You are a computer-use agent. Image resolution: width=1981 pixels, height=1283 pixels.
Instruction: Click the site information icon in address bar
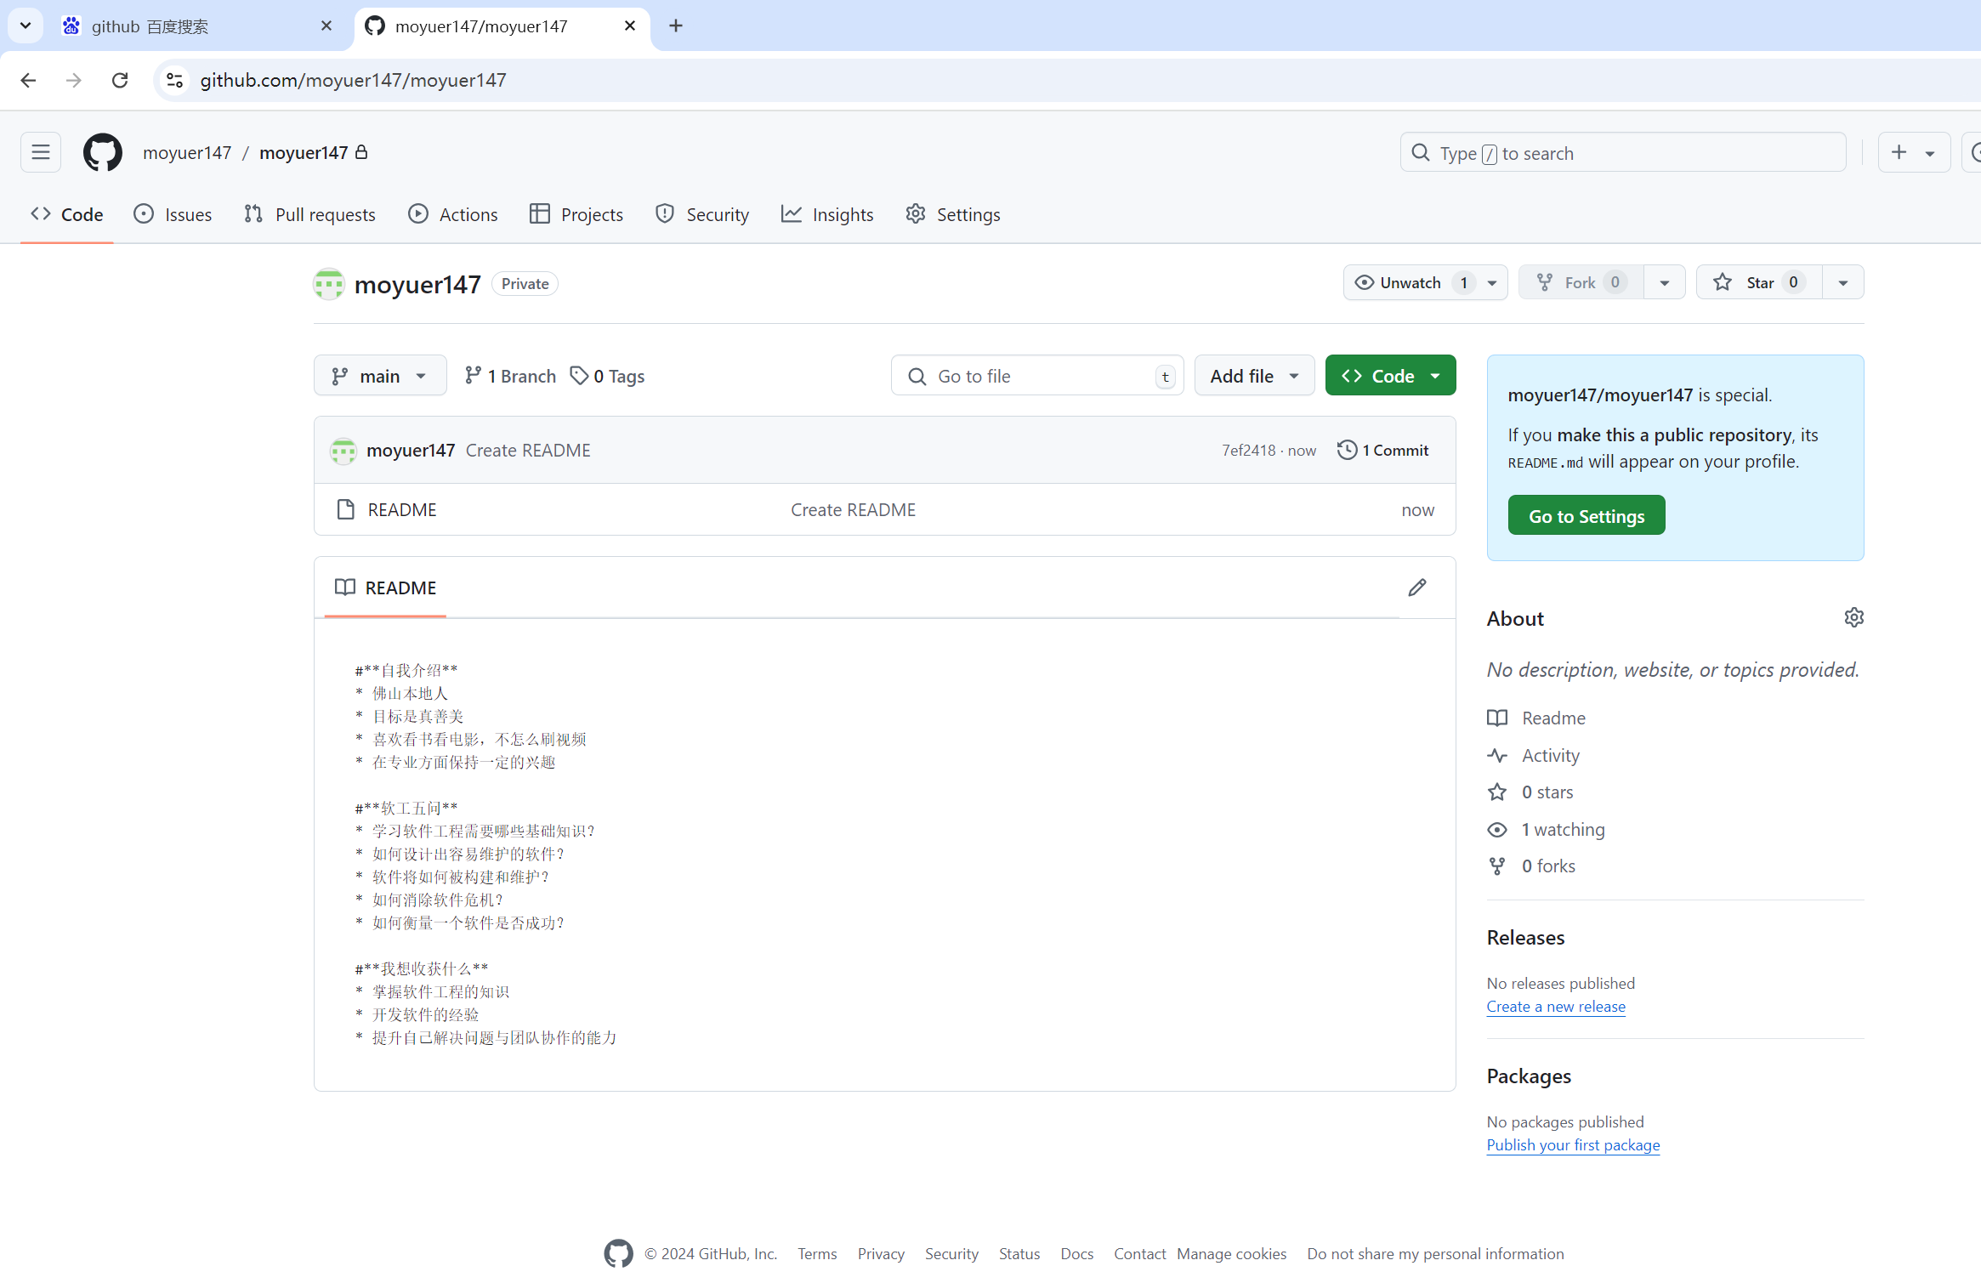pos(174,80)
